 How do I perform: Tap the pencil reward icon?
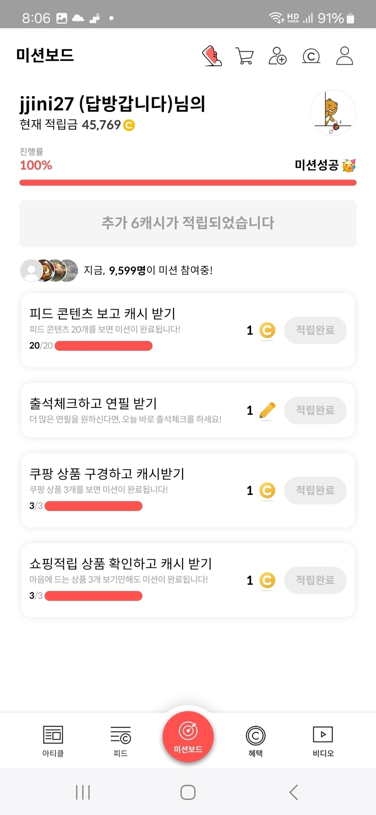click(267, 411)
